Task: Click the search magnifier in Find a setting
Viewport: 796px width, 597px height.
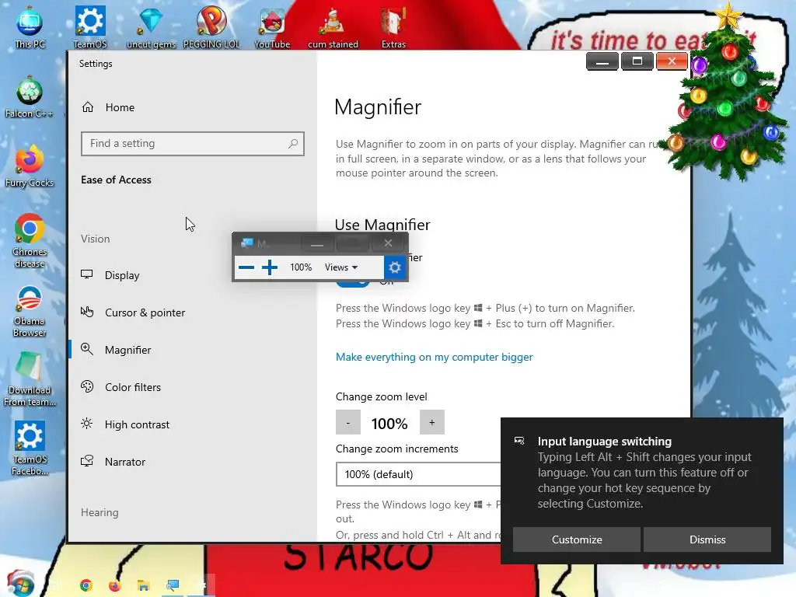Action: 293,144
